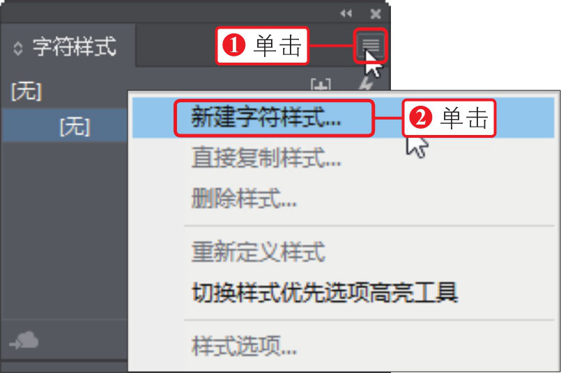Click the number 2 单击 callout label
The height and width of the screenshot is (373, 561).
pyautogui.click(x=449, y=118)
